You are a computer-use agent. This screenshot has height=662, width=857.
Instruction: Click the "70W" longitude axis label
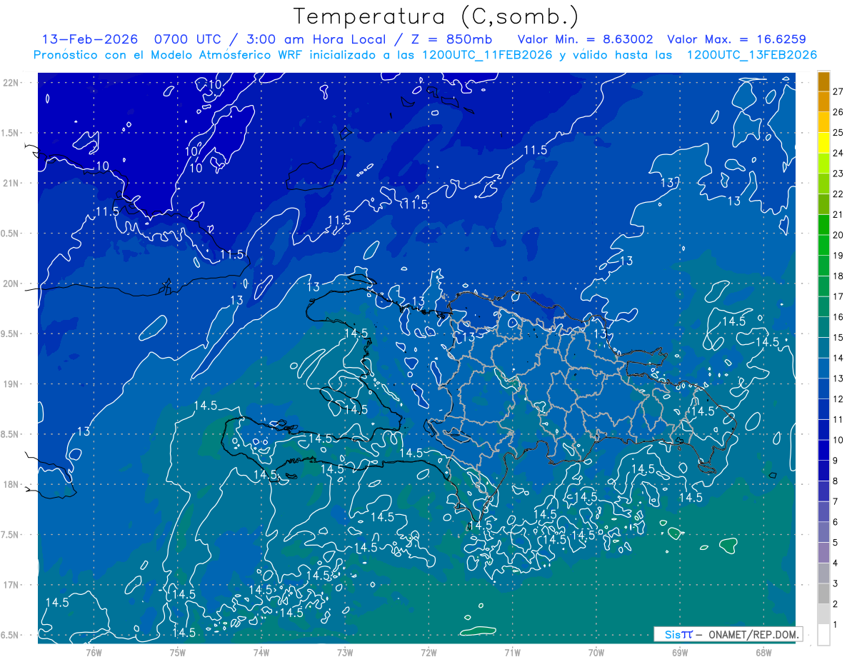pyautogui.click(x=596, y=653)
